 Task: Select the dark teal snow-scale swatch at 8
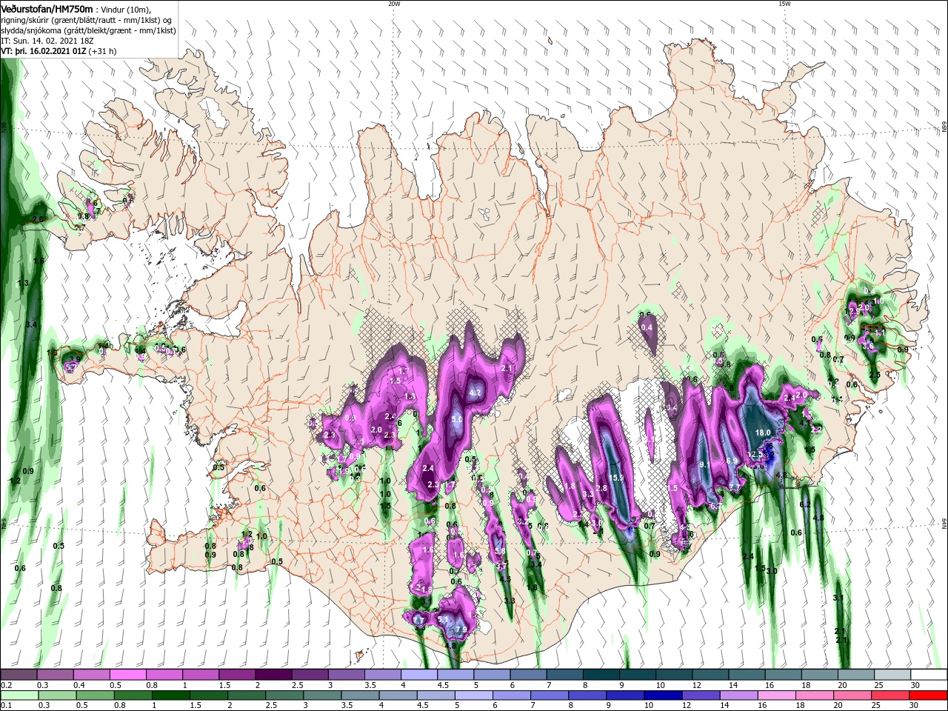(601, 675)
